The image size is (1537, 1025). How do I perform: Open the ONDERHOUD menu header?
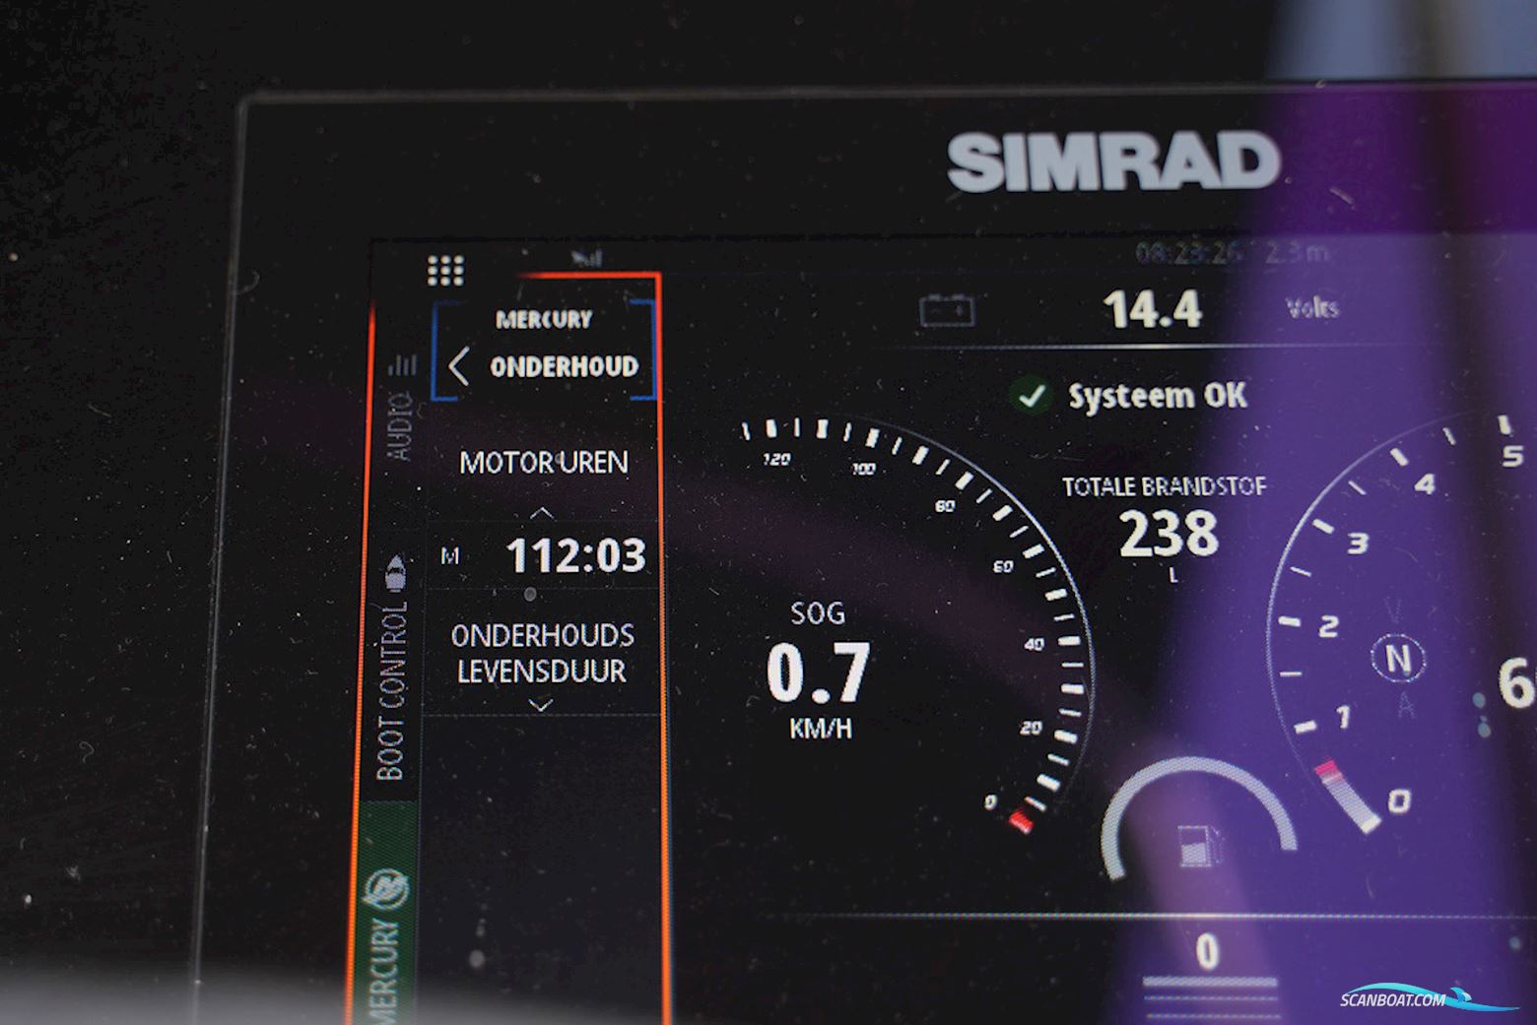coord(564,366)
